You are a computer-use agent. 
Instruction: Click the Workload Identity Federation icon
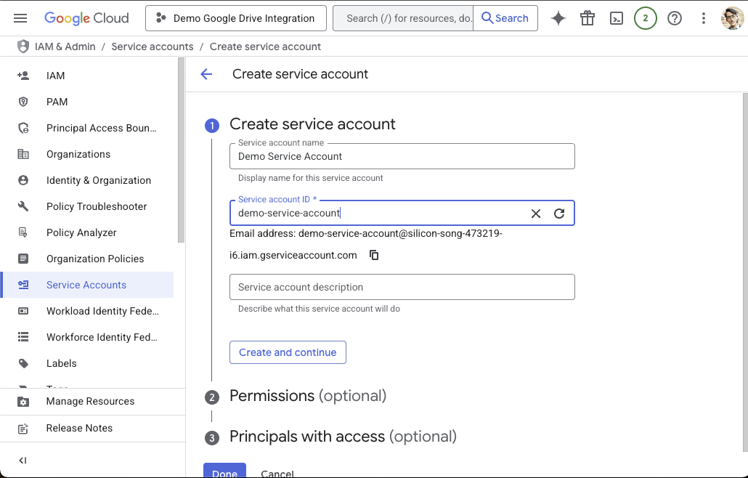pyautogui.click(x=23, y=311)
